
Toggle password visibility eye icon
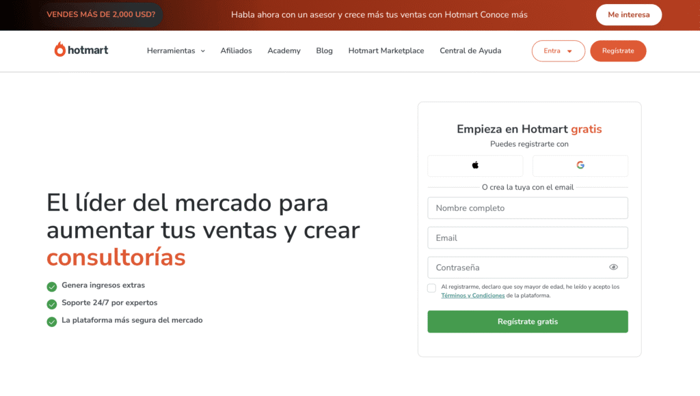(x=613, y=267)
